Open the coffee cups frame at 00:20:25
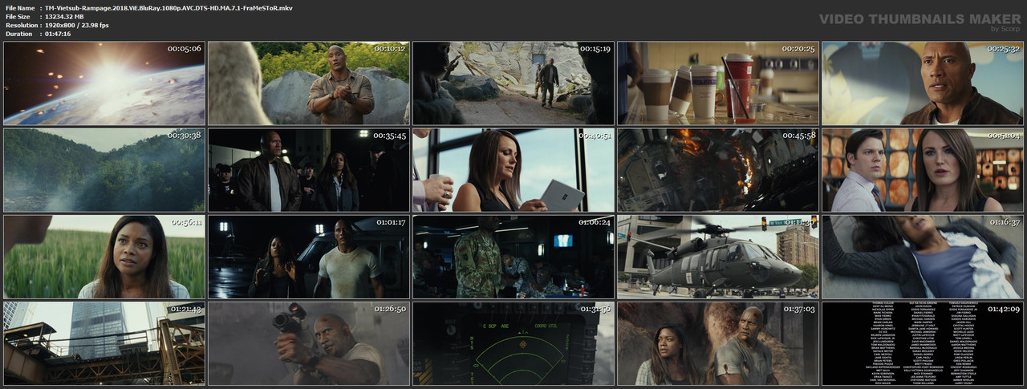The width and height of the screenshot is (1027, 389). point(717,83)
